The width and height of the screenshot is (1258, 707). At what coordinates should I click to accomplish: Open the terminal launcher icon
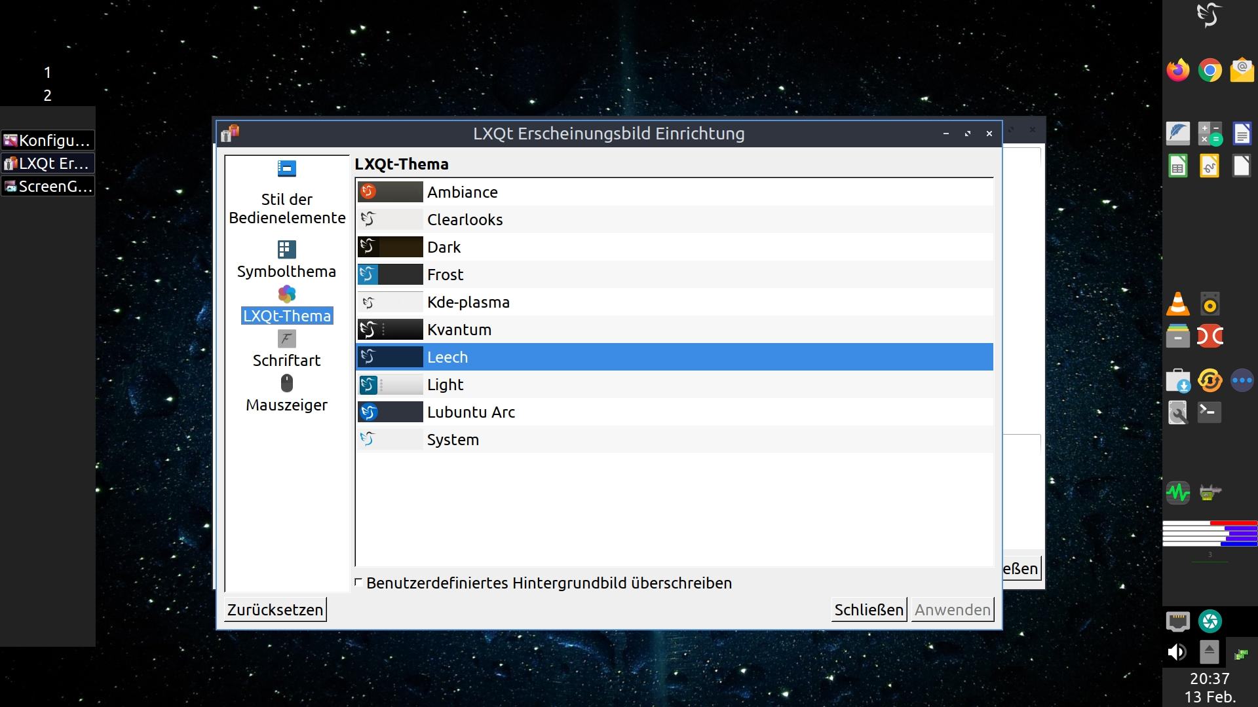pos(1209,412)
